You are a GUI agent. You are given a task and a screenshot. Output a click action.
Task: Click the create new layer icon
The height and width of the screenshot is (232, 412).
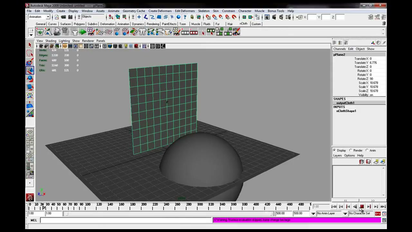tap(376, 162)
